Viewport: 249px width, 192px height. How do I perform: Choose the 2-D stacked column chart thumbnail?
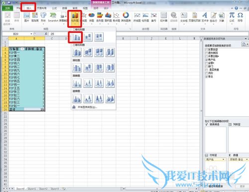[x=88, y=37]
